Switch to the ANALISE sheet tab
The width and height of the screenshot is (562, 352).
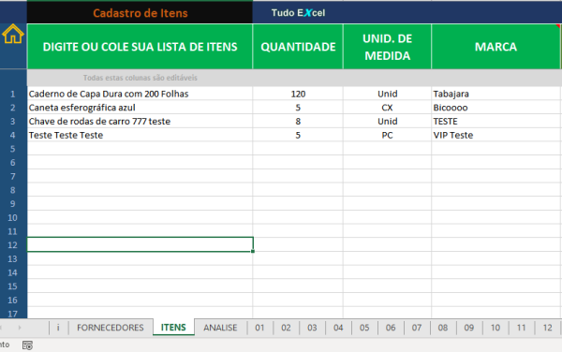[x=220, y=328]
